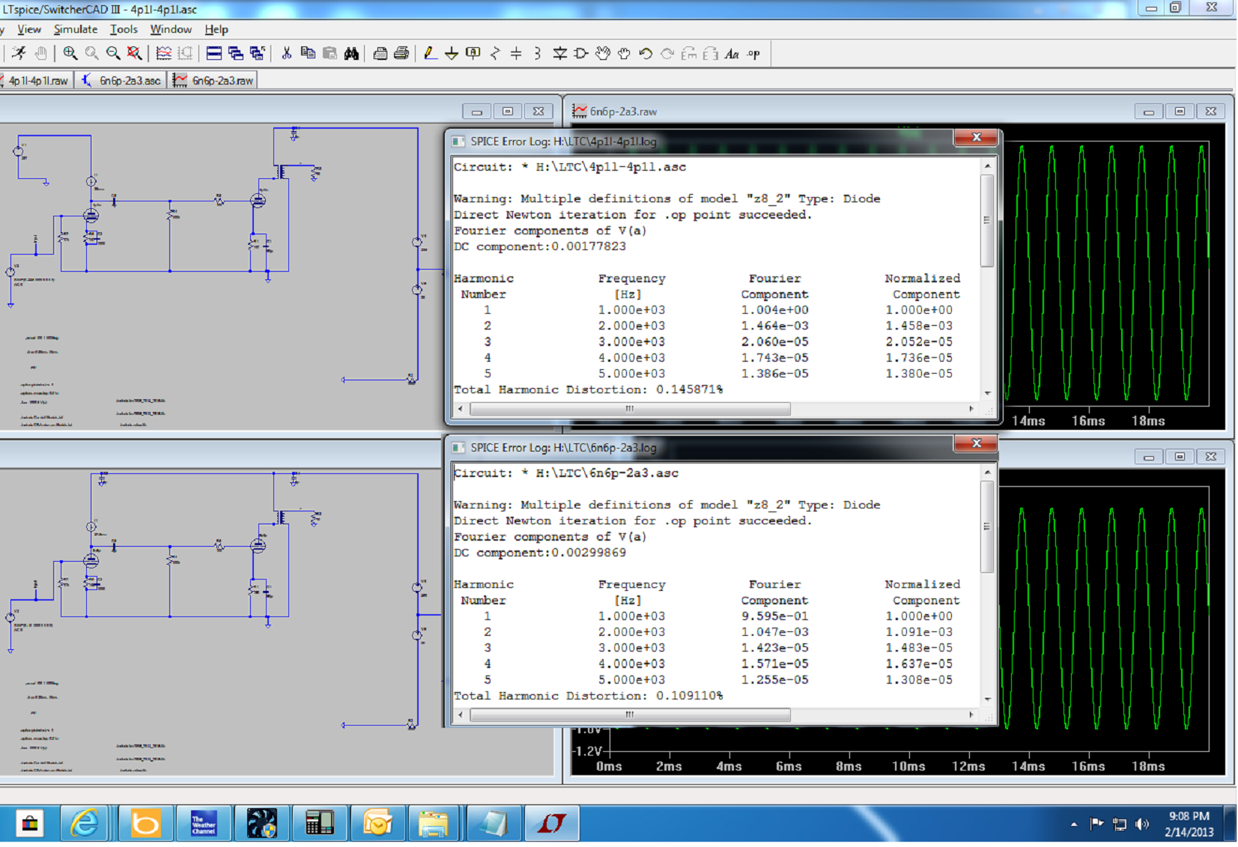Select the Text (Aa) tool
The width and height of the screenshot is (1238, 847).
tap(732, 53)
